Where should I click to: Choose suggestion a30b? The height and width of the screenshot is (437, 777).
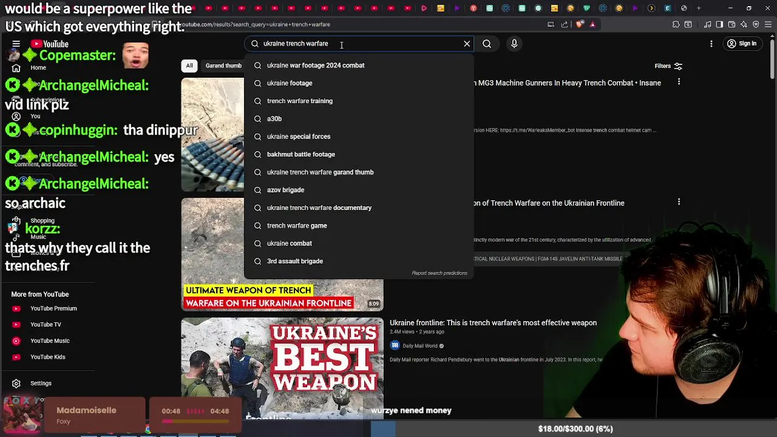(359, 118)
